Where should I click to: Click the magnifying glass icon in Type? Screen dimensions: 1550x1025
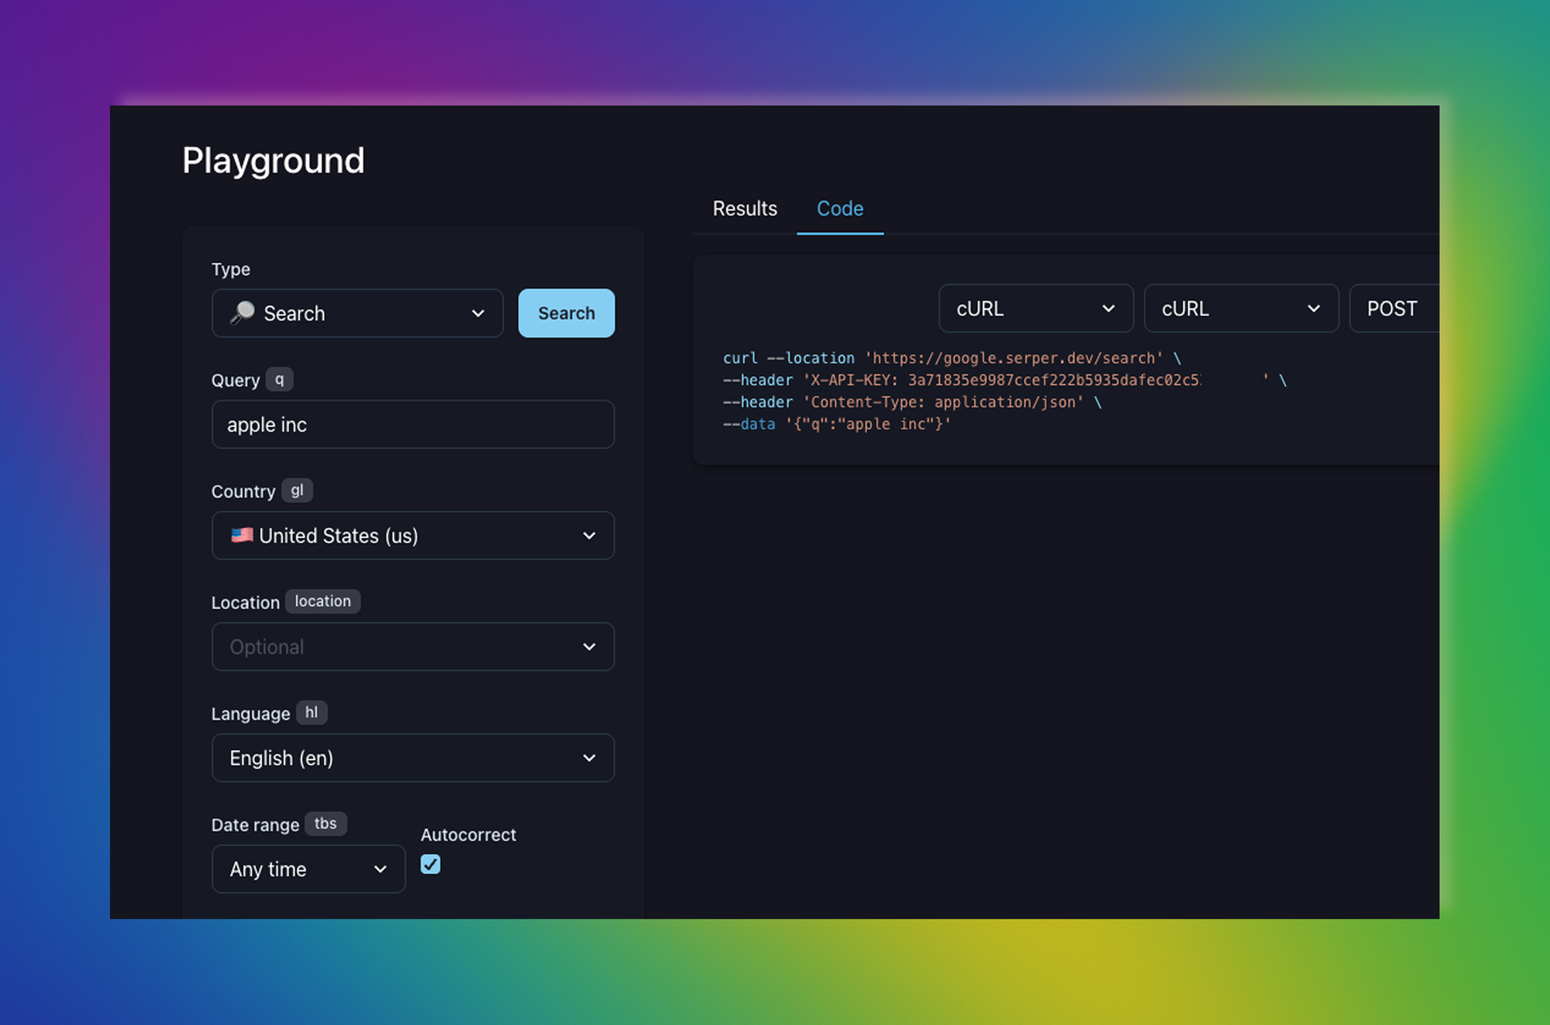242,312
